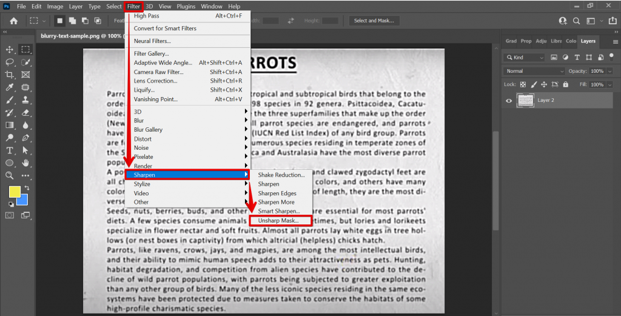
Task: Choose the Eraser tool
Action: click(x=25, y=113)
